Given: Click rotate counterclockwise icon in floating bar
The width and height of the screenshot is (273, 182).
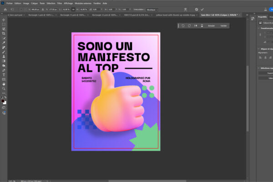Looking at the screenshot, I should click(x=183, y=26).
